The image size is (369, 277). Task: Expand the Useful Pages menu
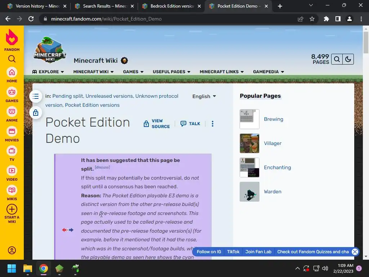(x=172, y=72)
